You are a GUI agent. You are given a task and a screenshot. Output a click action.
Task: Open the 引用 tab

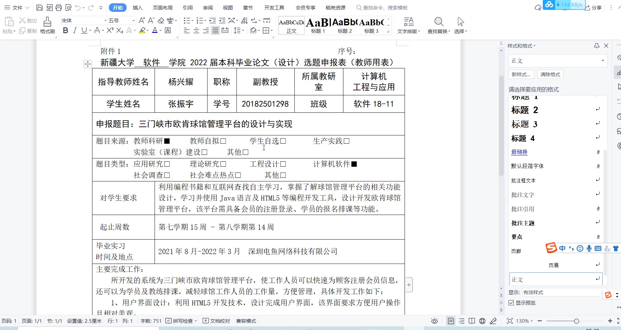187,8
